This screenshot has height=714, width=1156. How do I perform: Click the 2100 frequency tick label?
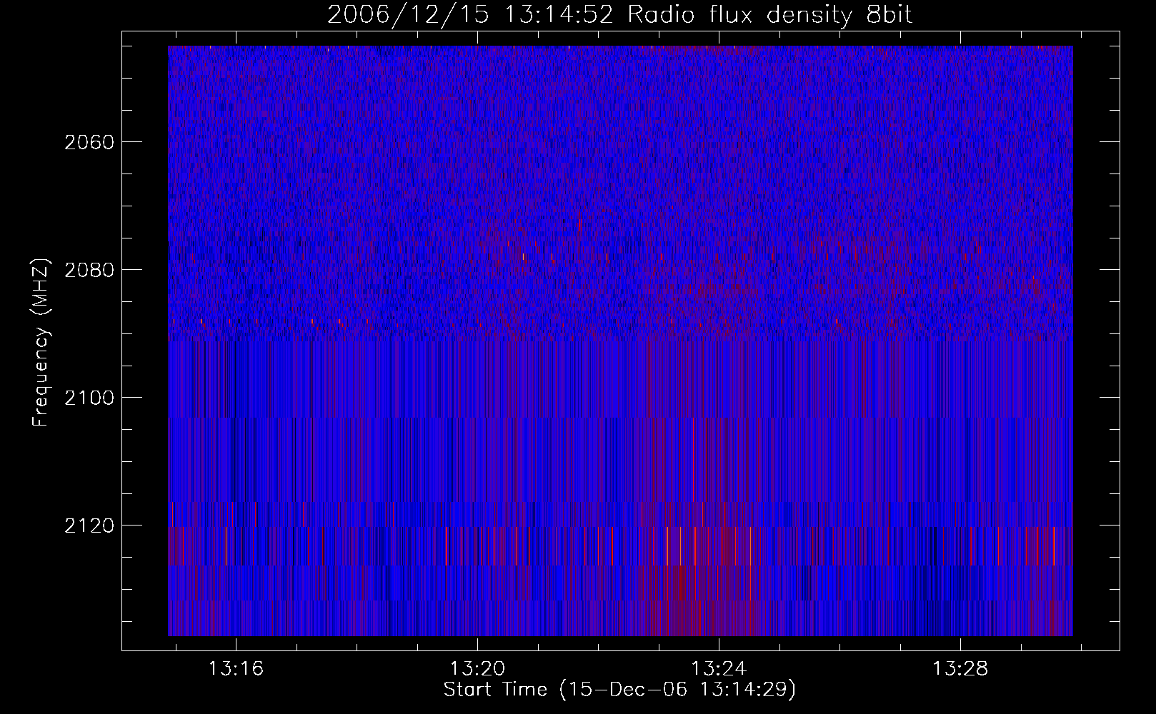pyautogui.click(x=89, y=398)
